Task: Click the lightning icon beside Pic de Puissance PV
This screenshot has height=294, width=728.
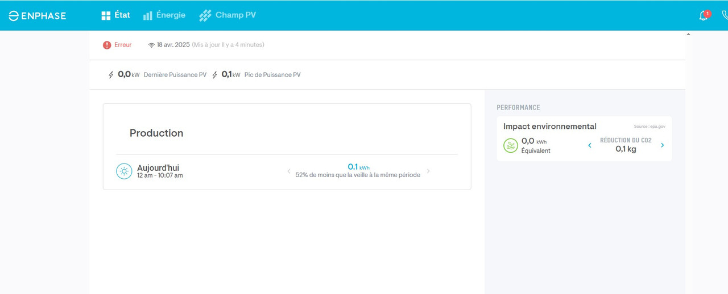Action: 215,75
